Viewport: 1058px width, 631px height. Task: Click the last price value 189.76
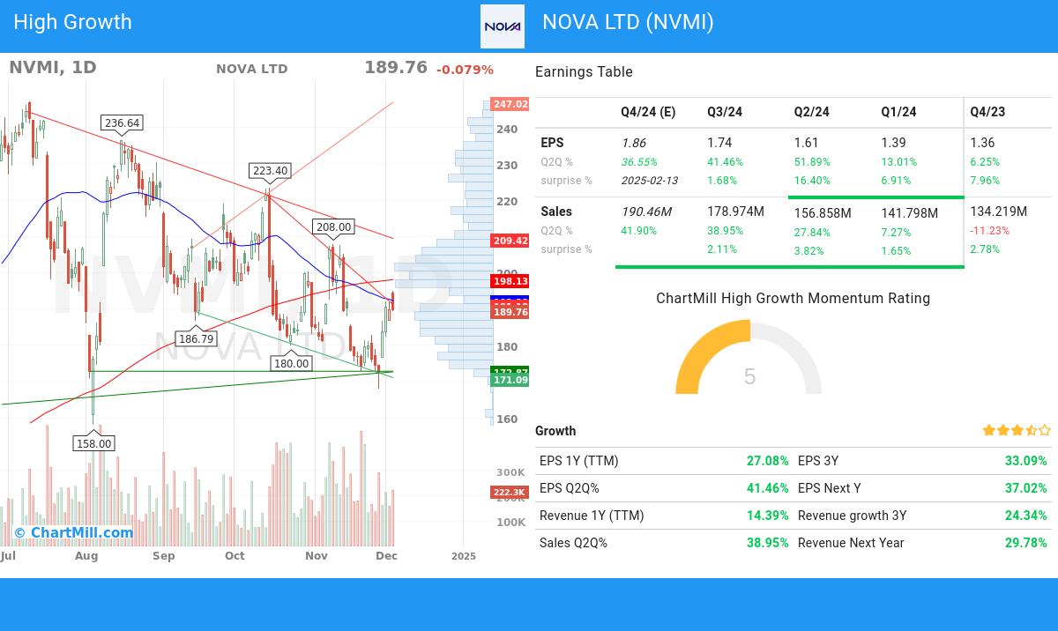[396, 68]
